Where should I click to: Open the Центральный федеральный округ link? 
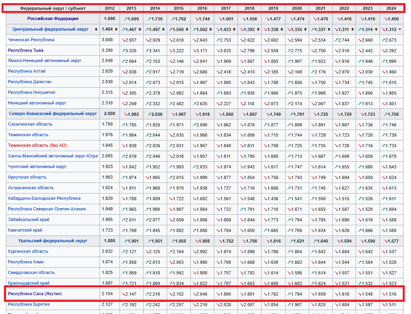click(50, 29)
